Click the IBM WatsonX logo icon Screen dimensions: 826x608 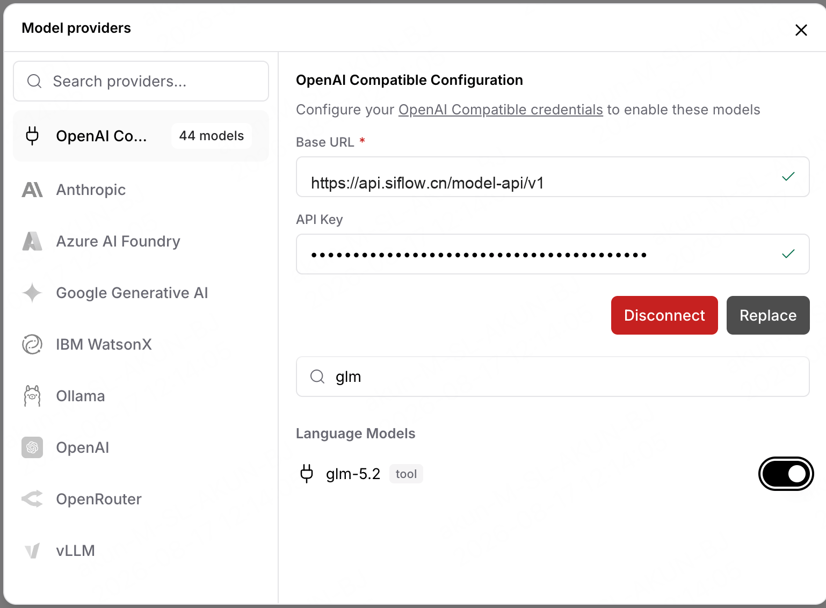click(32, 344)
